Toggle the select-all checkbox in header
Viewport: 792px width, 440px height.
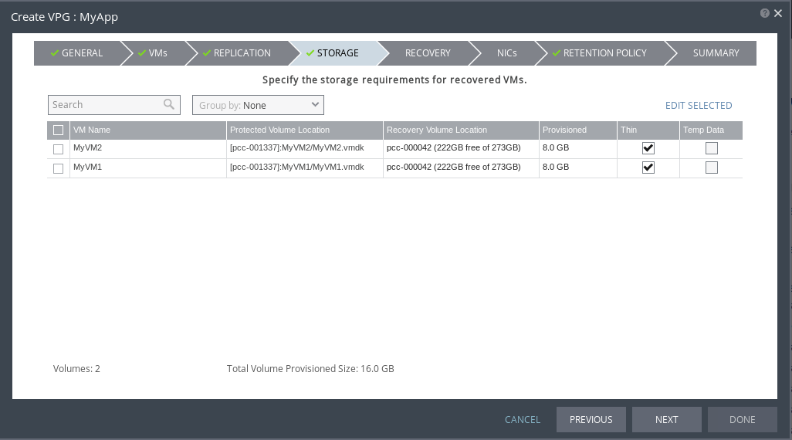tap(59, 130)
